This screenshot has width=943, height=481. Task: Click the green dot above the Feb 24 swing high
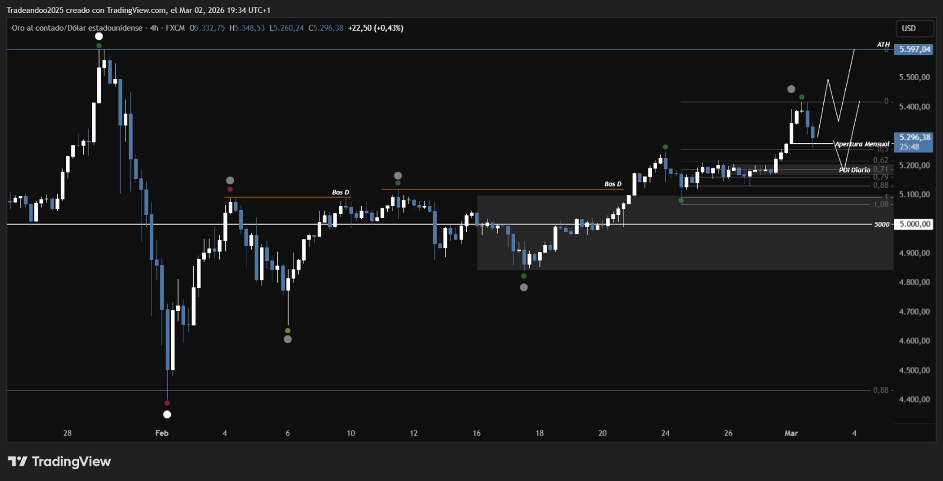click(665, 147)
